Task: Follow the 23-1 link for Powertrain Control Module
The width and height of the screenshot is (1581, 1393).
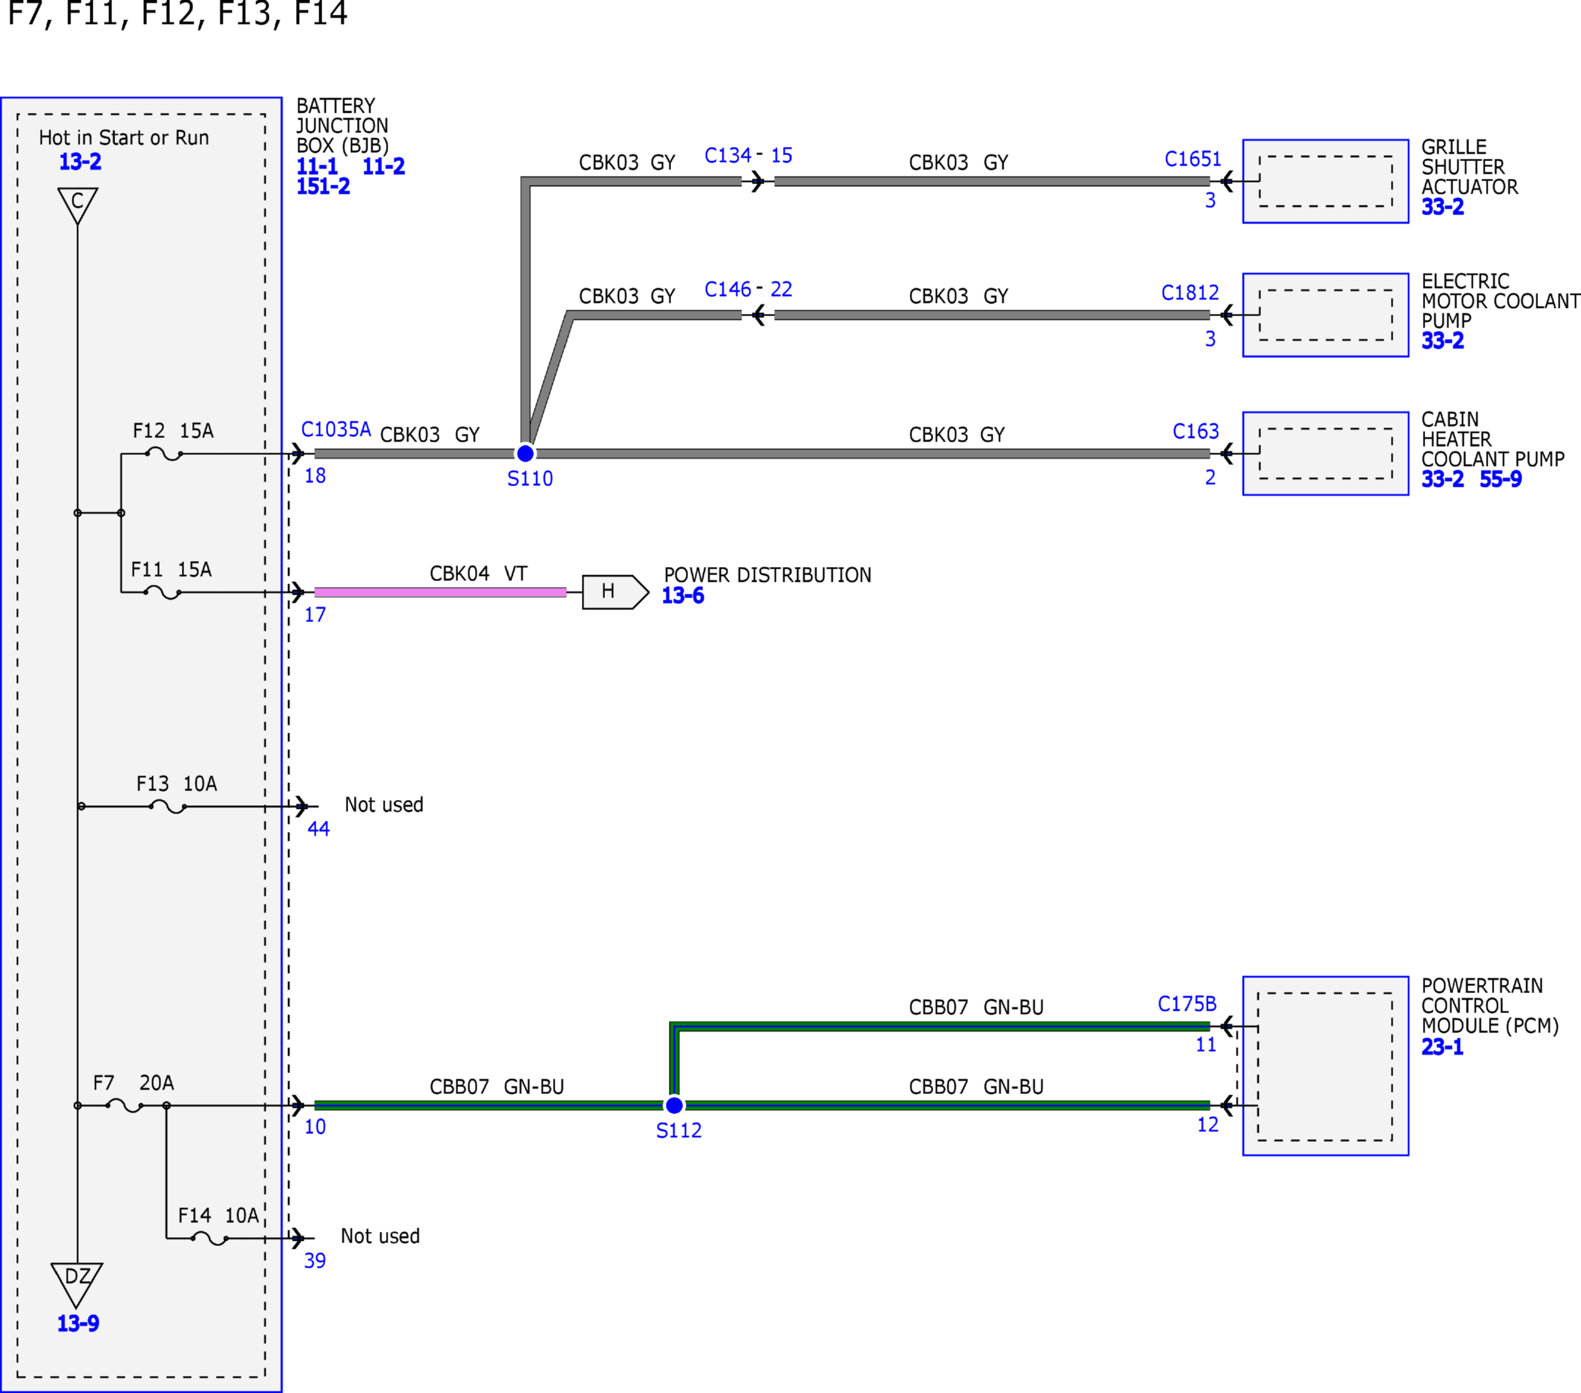Action: [1442, 1046]
